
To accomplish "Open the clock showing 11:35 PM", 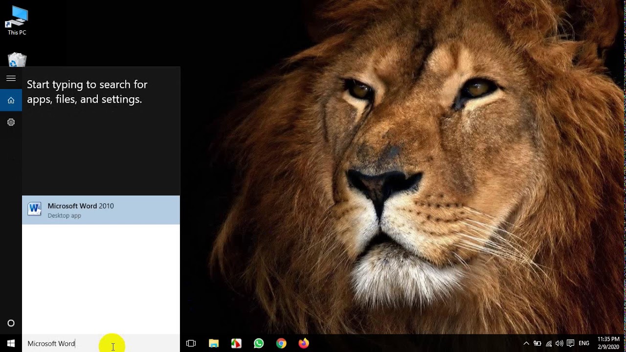I will coord(608,343).
